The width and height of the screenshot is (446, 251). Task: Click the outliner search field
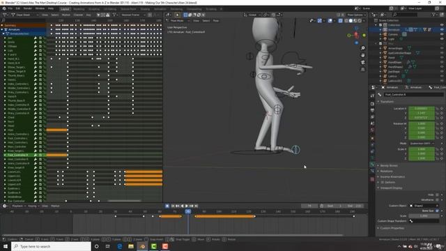click(x=405, y=15)
